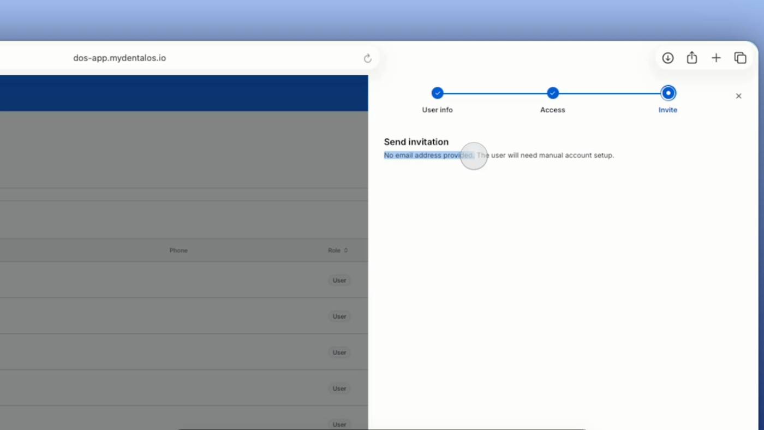The height and width of the screenshot is (430, 764).
Task: Go back to Access step
Action: (553, 93)
